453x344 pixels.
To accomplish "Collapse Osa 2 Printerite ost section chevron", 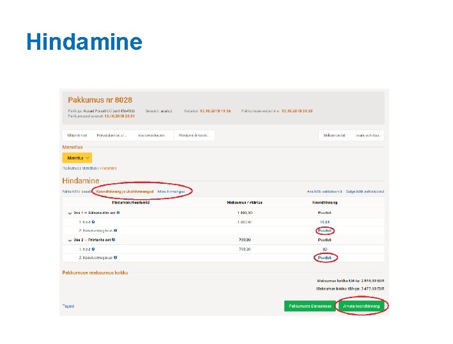I will pos(70,240).
